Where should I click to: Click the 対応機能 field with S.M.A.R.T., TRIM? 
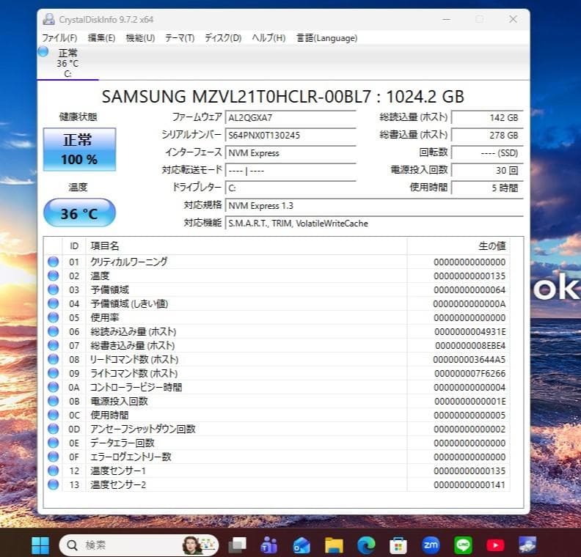(x=374, y=224)
